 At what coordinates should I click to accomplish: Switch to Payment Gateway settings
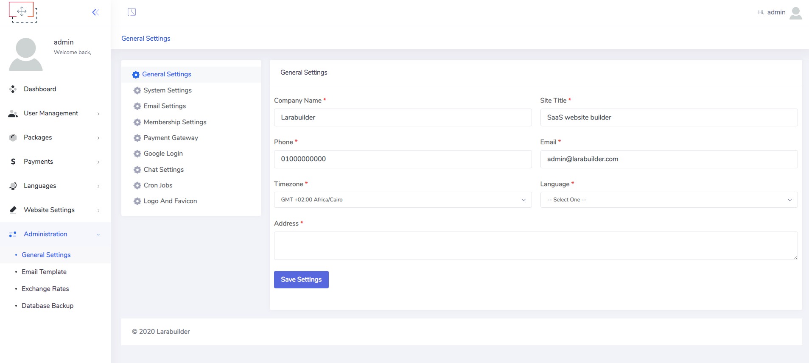pyautogui.click(x=171, y=138)
